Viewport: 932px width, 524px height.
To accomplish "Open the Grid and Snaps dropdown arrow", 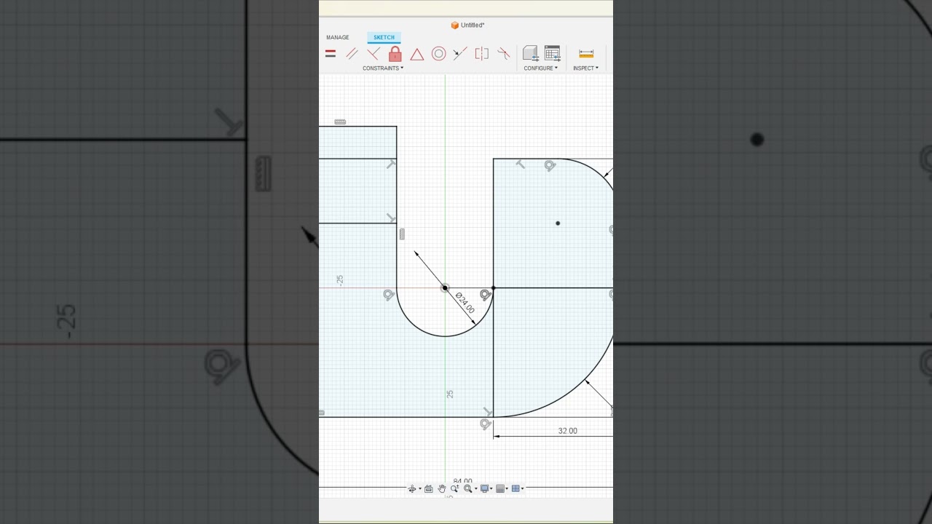I will pos(507,489).
